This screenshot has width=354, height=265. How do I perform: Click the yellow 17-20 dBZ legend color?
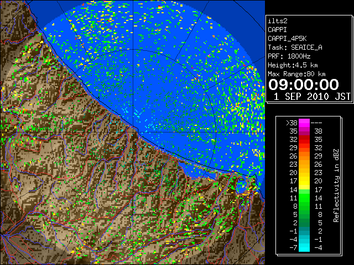pos(304,181)
